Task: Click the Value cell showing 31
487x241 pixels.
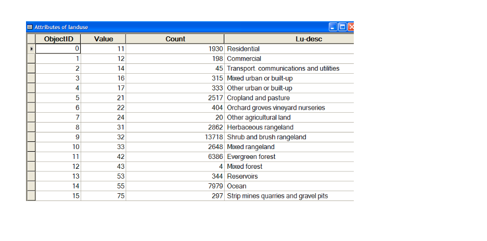Action: (x=104, y=127)
